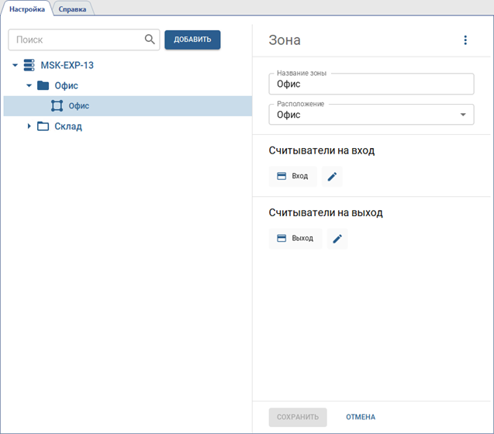Screen dimensions: 494x434
Task: Select the Настройка tab
Action: pos(27,9)
